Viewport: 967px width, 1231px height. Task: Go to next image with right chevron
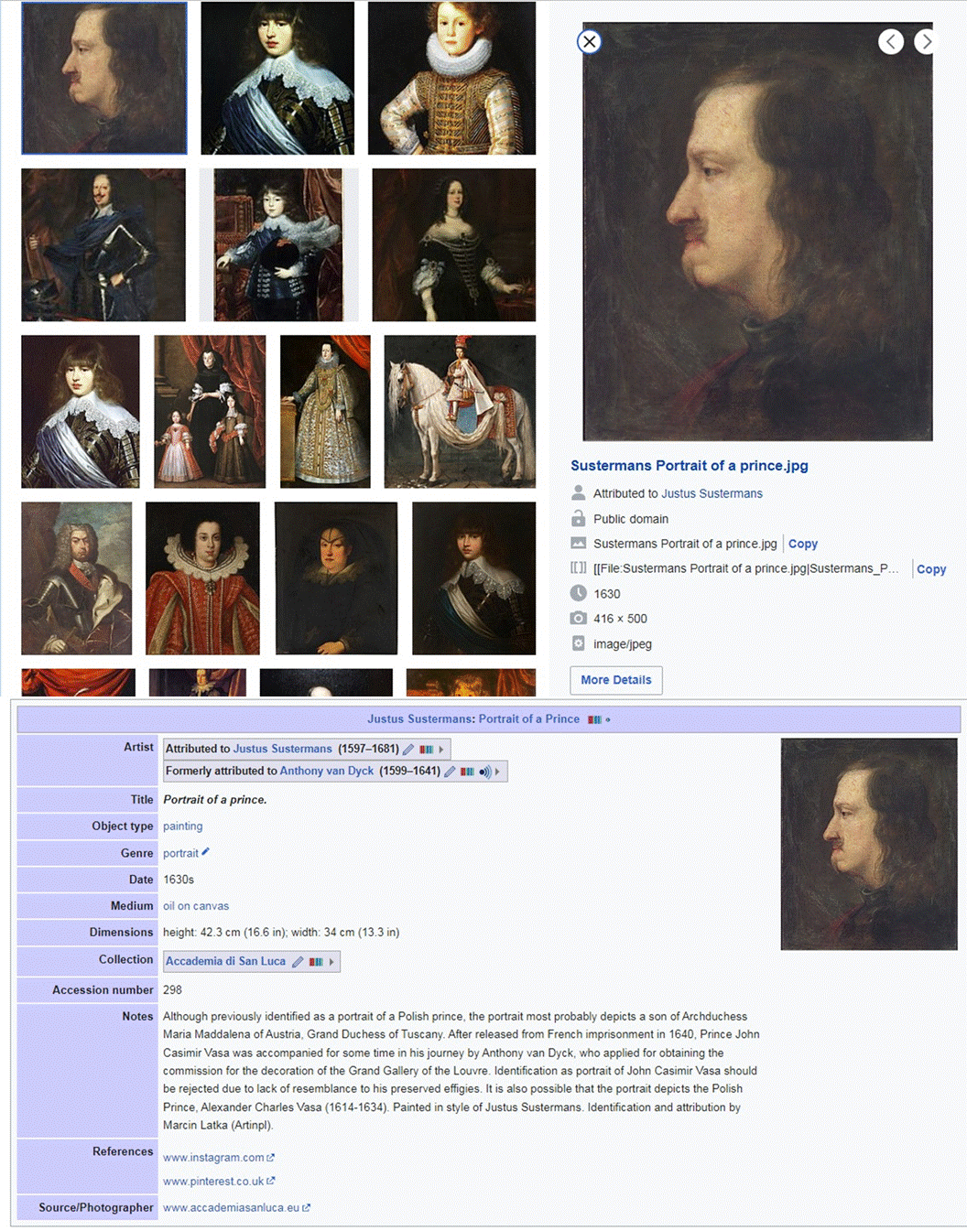(x=925, y=41)
